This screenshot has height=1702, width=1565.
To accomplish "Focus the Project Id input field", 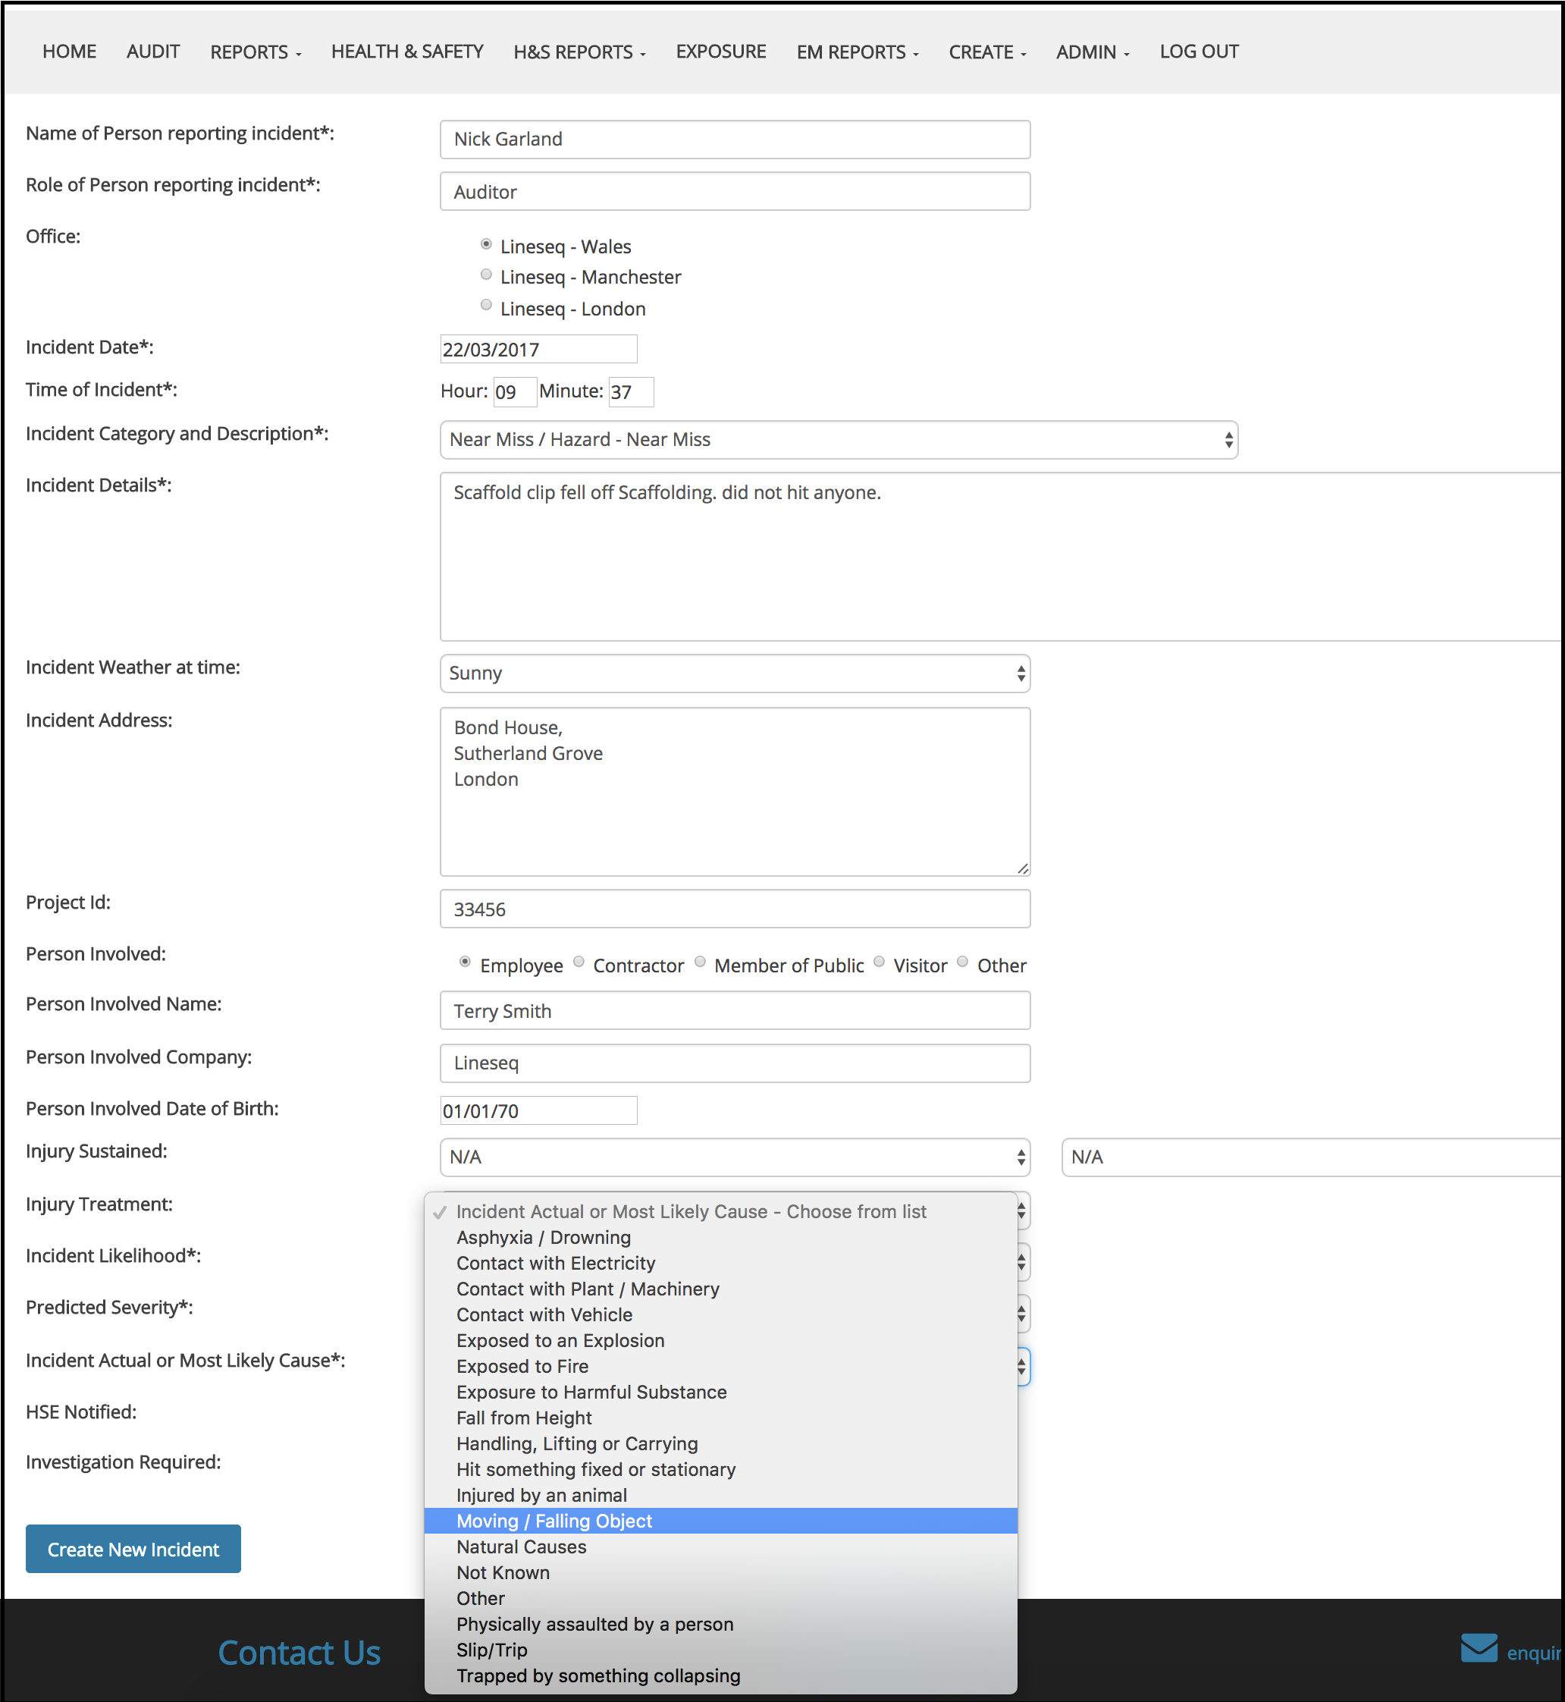I will click(x=734, y=909).
